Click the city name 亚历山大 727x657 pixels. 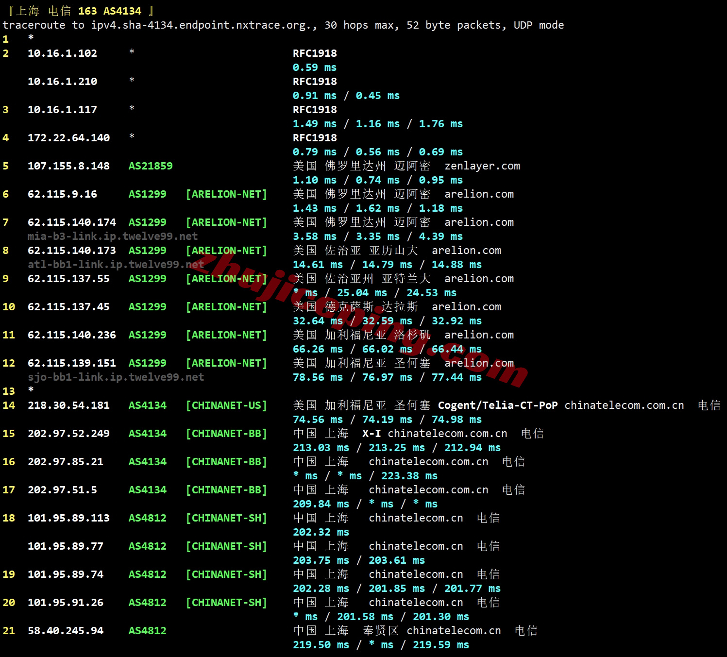(393, 251)
